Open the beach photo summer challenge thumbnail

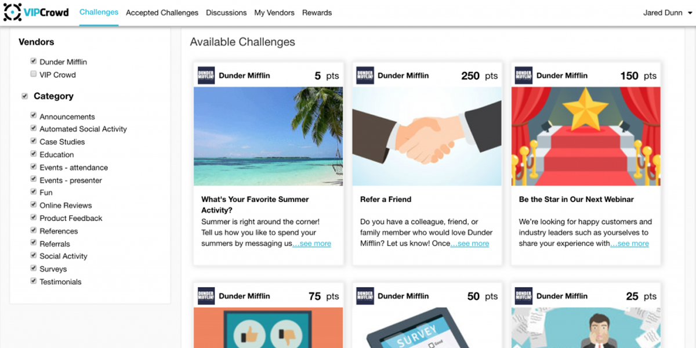(268, 136)
